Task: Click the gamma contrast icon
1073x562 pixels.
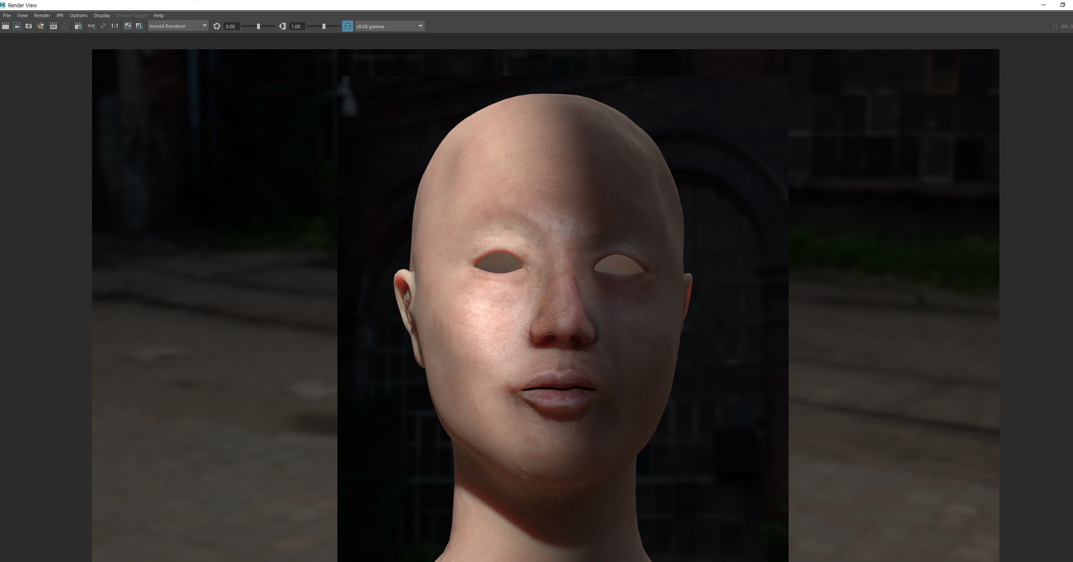Action: pyautogui.click(x=282, y=26)
